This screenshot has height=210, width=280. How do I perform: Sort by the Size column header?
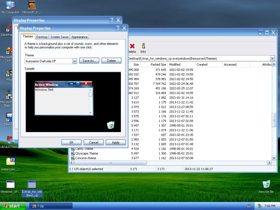pos(134,65)
